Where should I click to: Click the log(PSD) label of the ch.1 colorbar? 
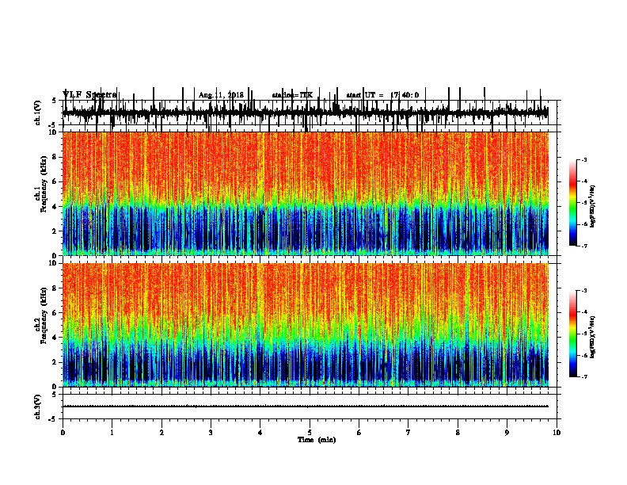[x=592, y=206]
